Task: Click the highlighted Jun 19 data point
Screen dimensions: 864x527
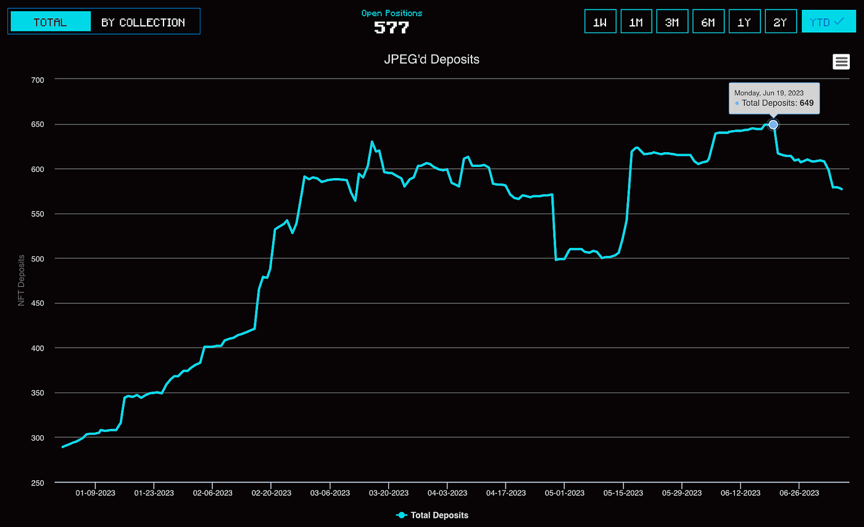Action: [x=773, y=125]
